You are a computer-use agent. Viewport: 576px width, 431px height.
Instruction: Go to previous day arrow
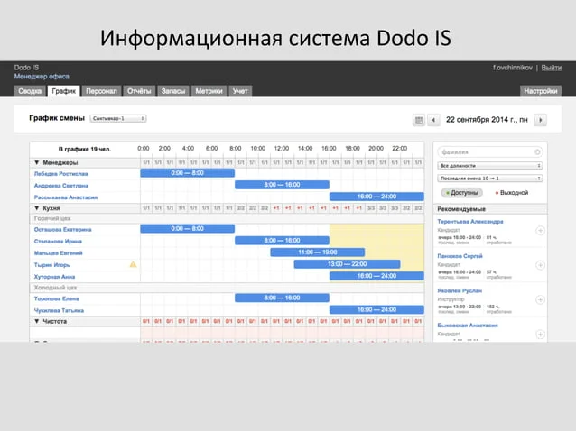[433, 120]
